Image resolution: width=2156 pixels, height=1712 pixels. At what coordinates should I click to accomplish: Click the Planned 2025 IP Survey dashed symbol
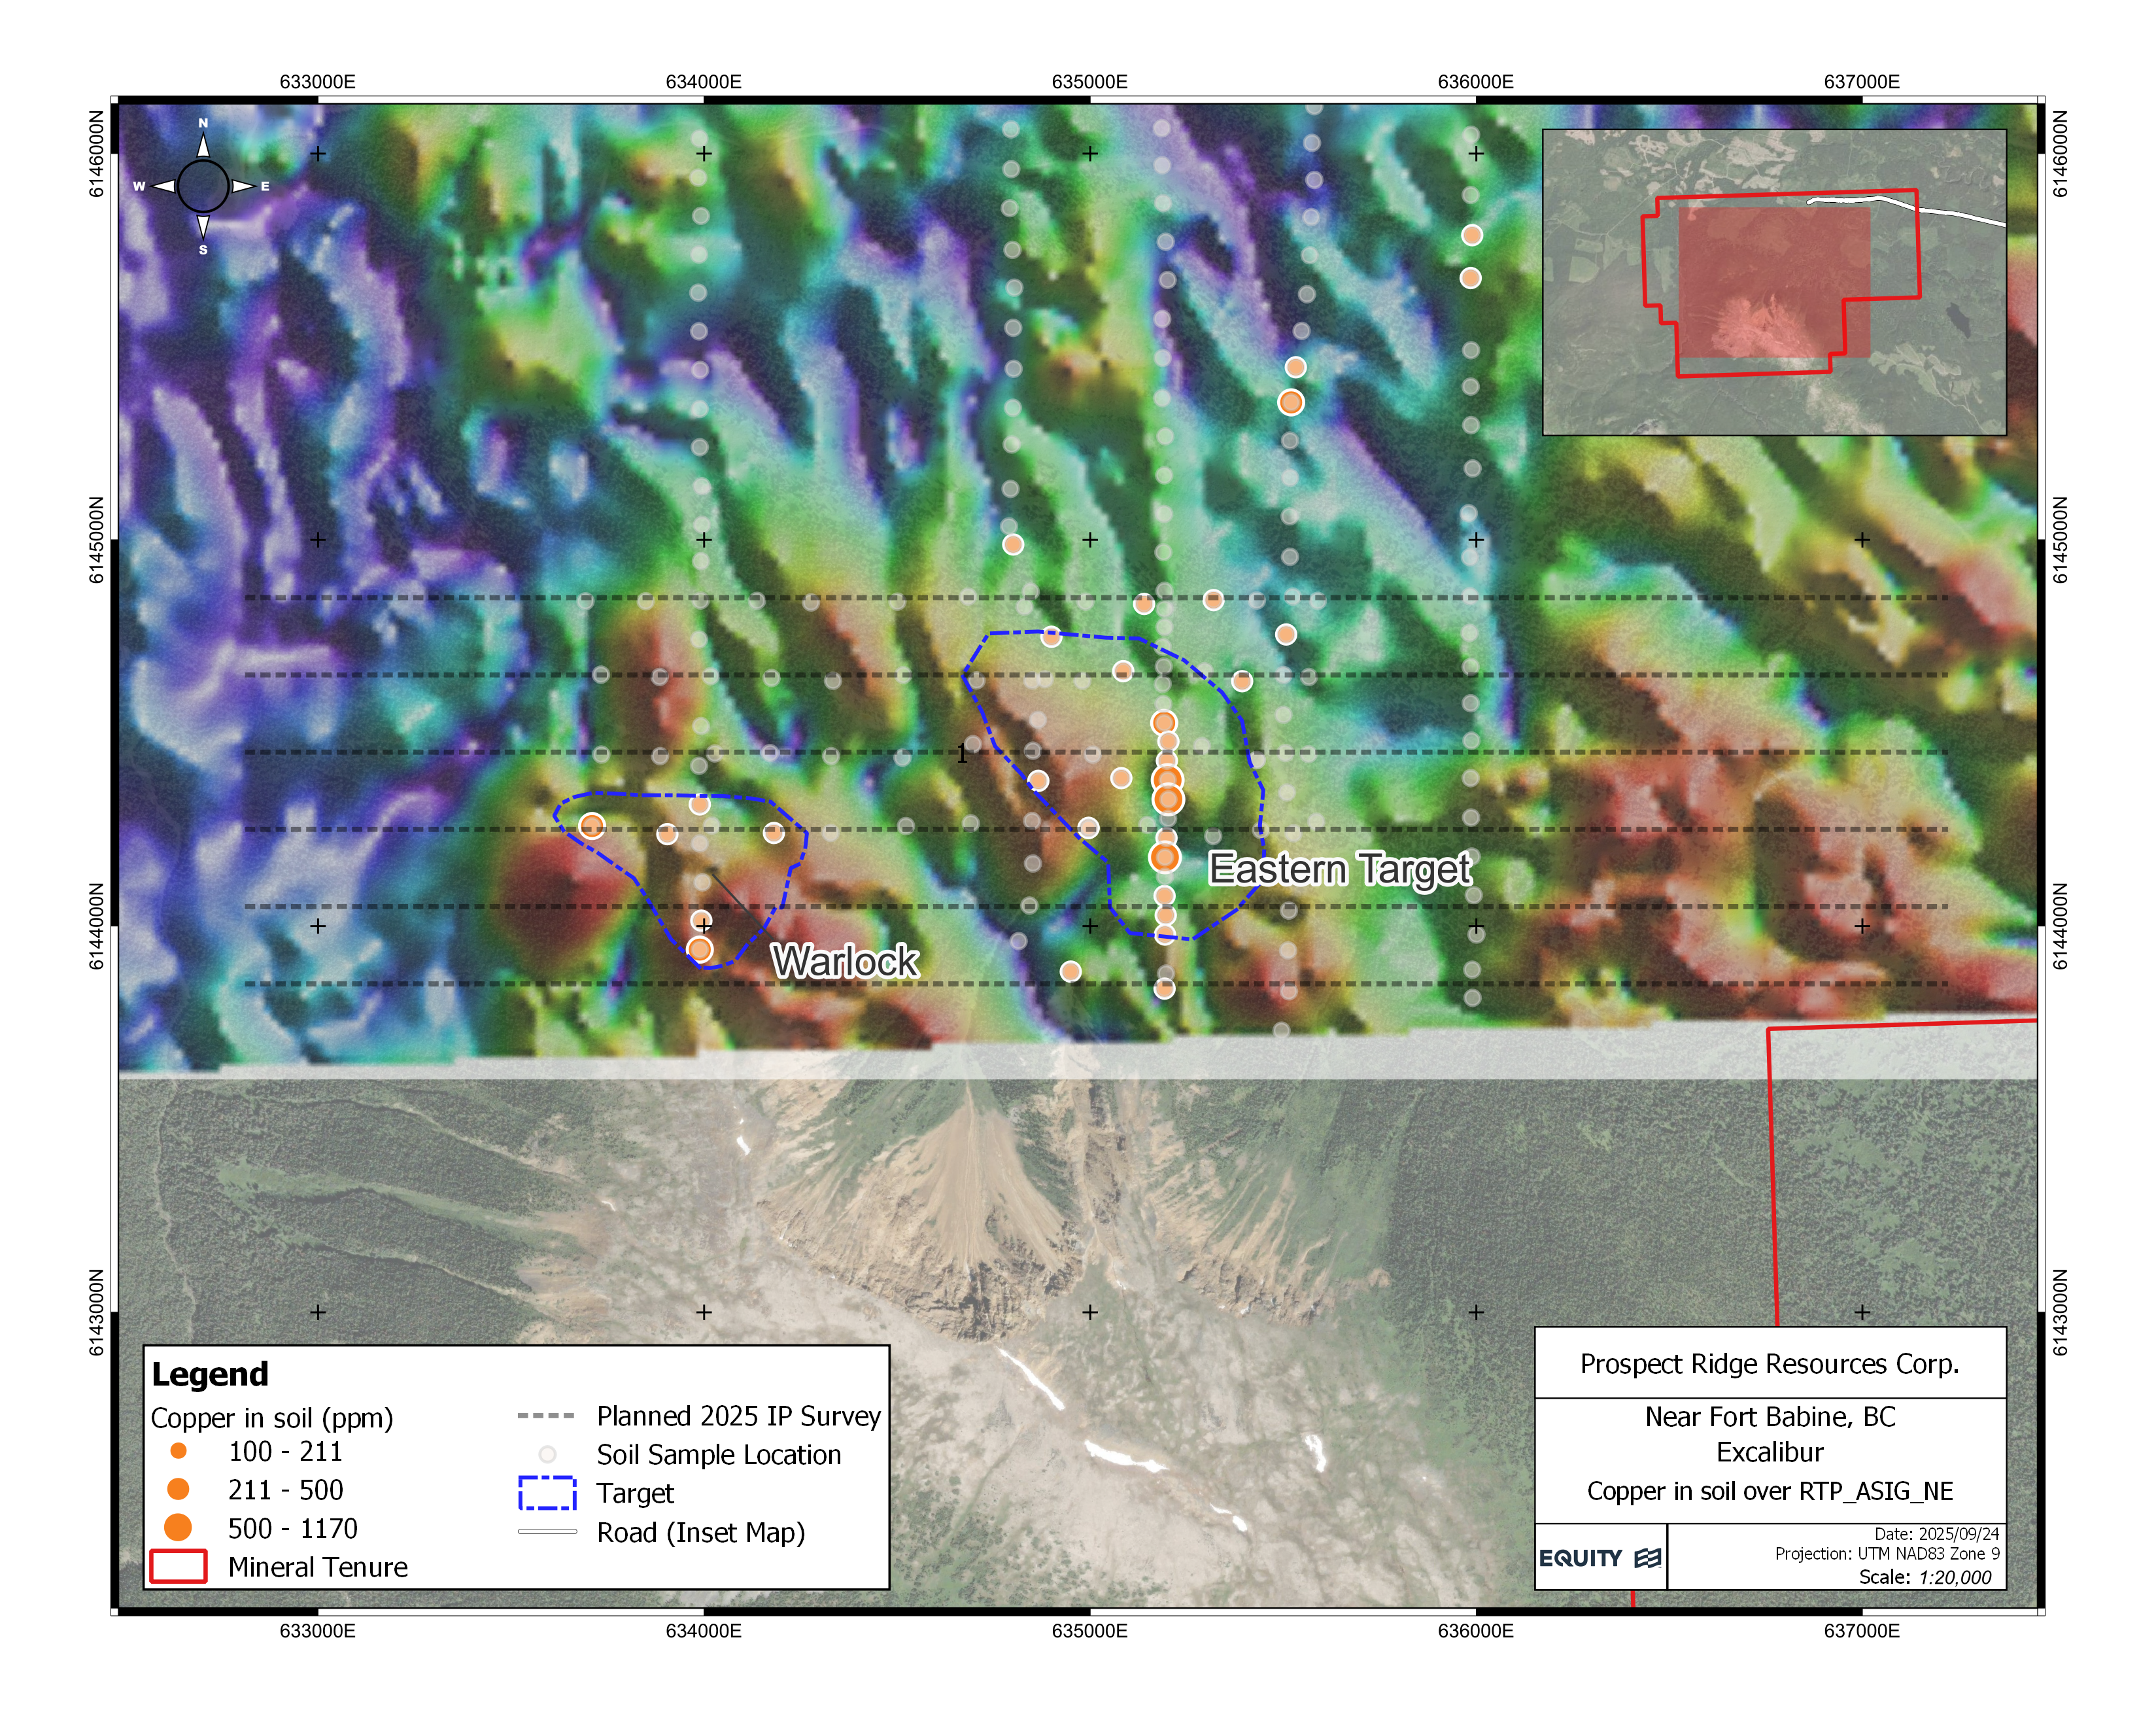546,1416
